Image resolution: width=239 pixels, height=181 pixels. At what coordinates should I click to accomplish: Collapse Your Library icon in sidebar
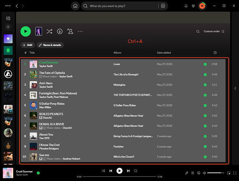[x=8, y=18]
